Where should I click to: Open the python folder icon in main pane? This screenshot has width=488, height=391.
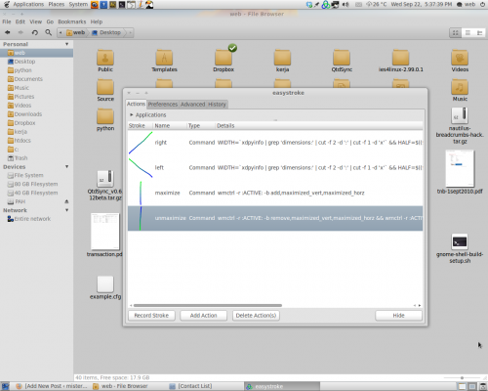click(x=105, y=116)
